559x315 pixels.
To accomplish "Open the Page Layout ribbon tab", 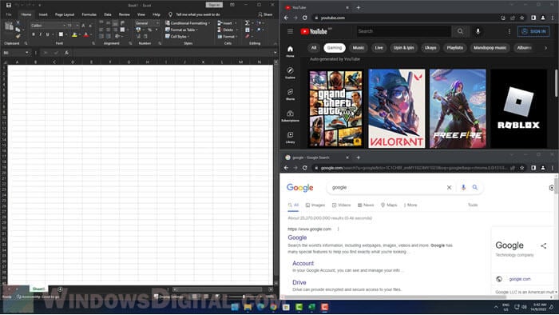I will point(65,14).
